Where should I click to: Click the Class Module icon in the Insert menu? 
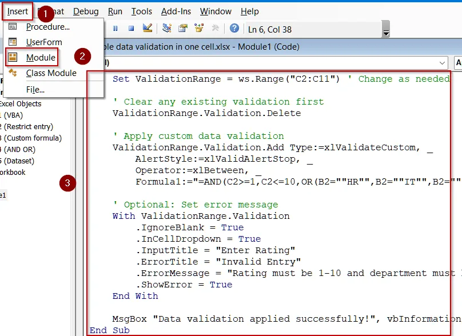13,73
